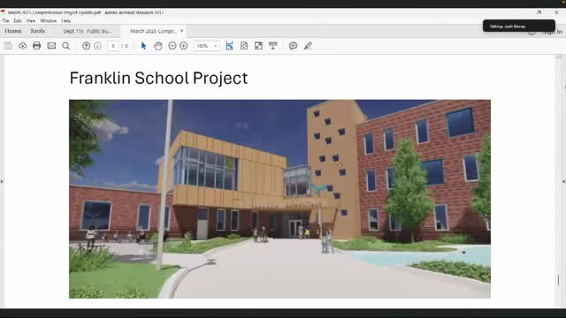Click the vertical scrollbar thumb
The image size is (566, 318).
pos(558,280)
